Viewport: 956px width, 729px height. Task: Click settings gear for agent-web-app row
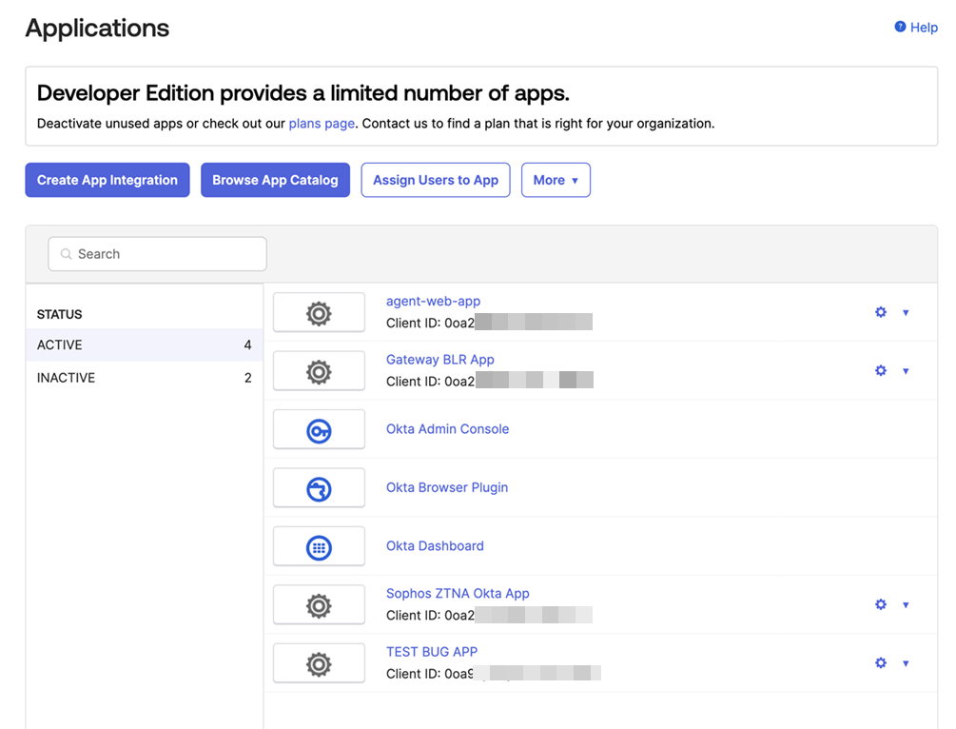[x=881, y=312]
